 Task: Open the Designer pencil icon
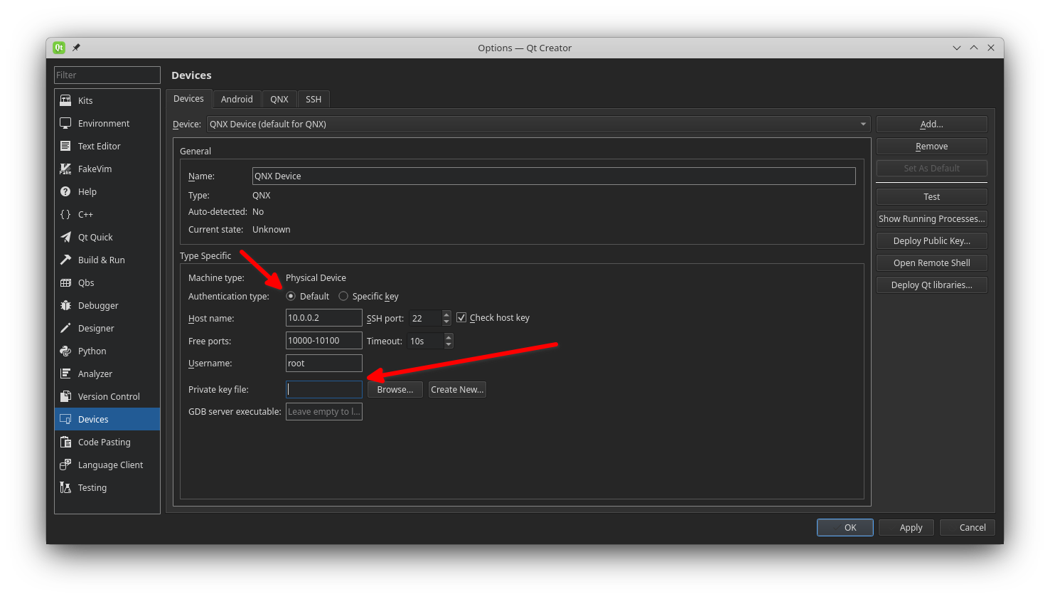coord(65,328)
